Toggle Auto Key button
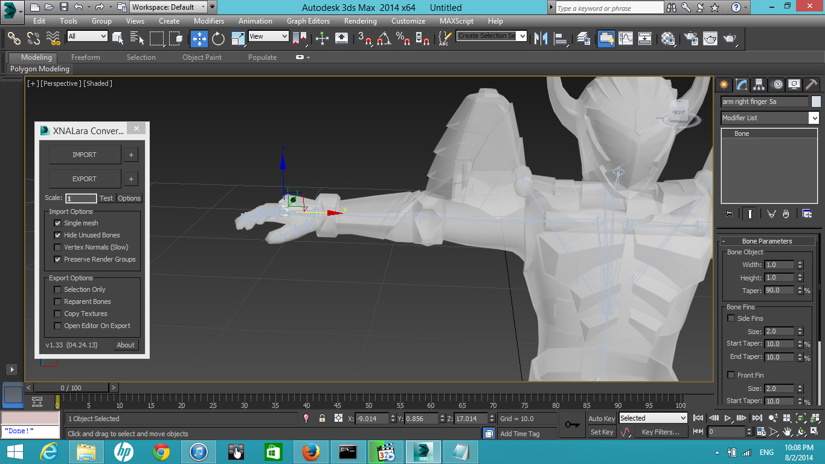825x464 pixels. [x=602, y=418]
